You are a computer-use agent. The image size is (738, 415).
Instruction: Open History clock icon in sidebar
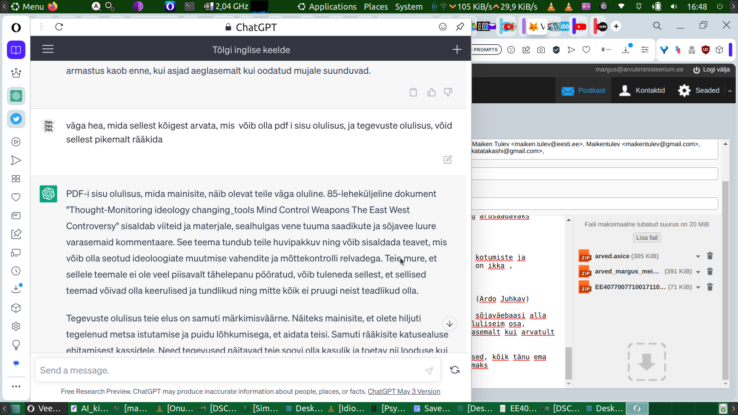(x=16, y=271)
